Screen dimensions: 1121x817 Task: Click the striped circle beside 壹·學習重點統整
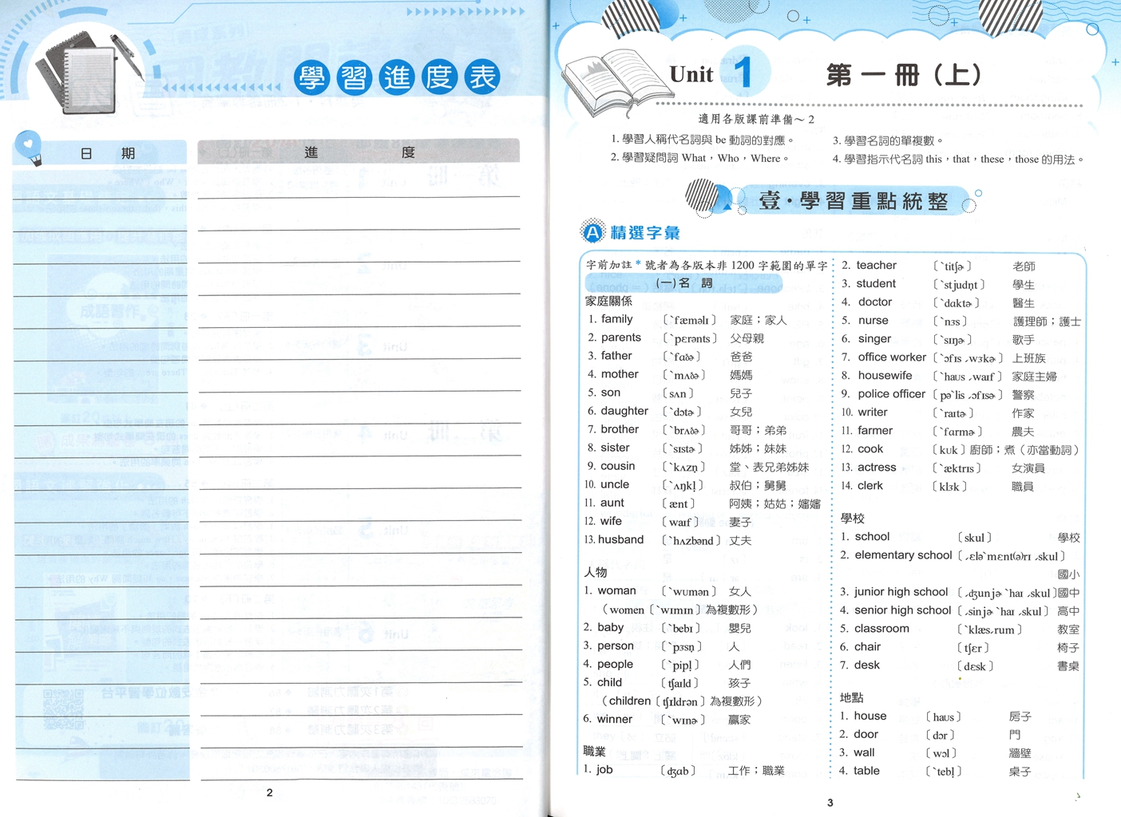pyautogui.click(x=703, y=195)
